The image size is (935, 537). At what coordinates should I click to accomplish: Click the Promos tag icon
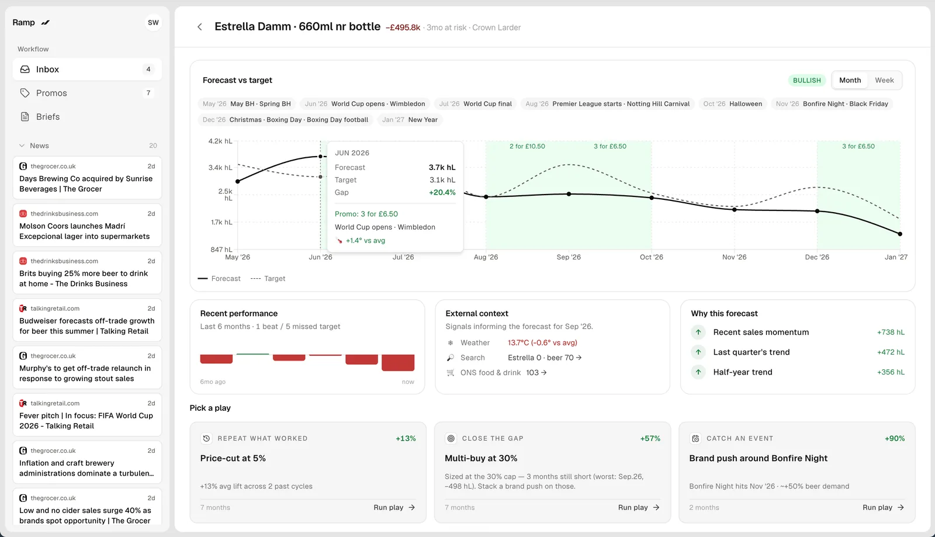pos(25,93)
